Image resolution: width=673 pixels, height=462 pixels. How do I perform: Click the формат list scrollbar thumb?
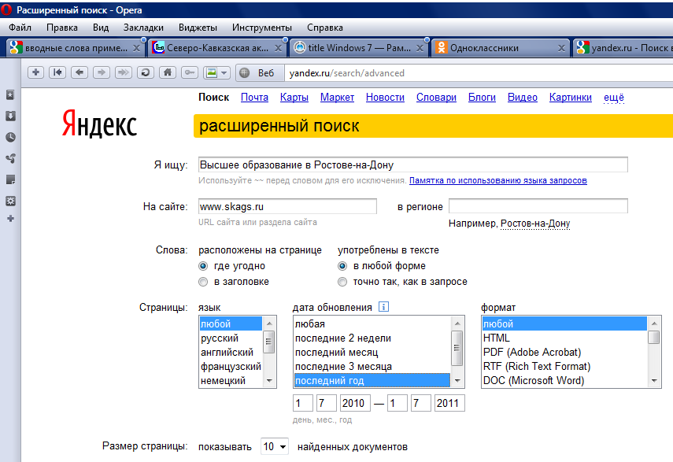coord(653,337)
